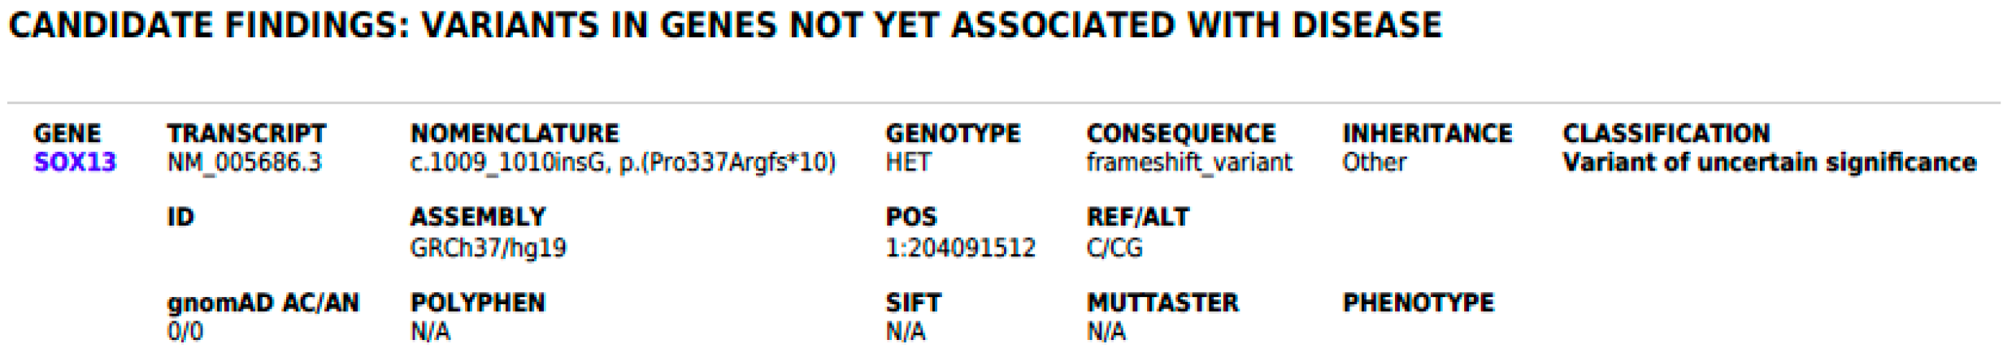
Task: Click the MUTTASTER field label
Action: (x=1162, y=303)
